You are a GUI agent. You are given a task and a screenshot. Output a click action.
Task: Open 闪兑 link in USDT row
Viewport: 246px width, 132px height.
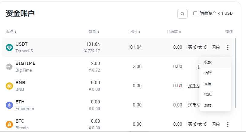click(215, 47)
